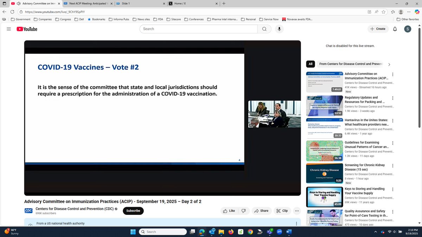422x237 pixels.
Task: Open the CDC channel avatar
Action: pos(28,211)
